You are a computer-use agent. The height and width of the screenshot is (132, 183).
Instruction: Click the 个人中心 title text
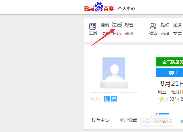point(126,8)
